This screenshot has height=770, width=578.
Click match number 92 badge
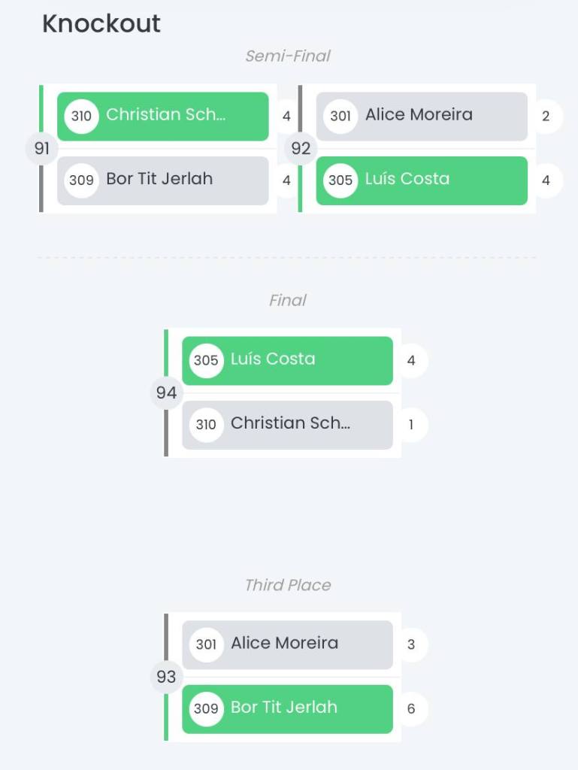tap(301, 148)
